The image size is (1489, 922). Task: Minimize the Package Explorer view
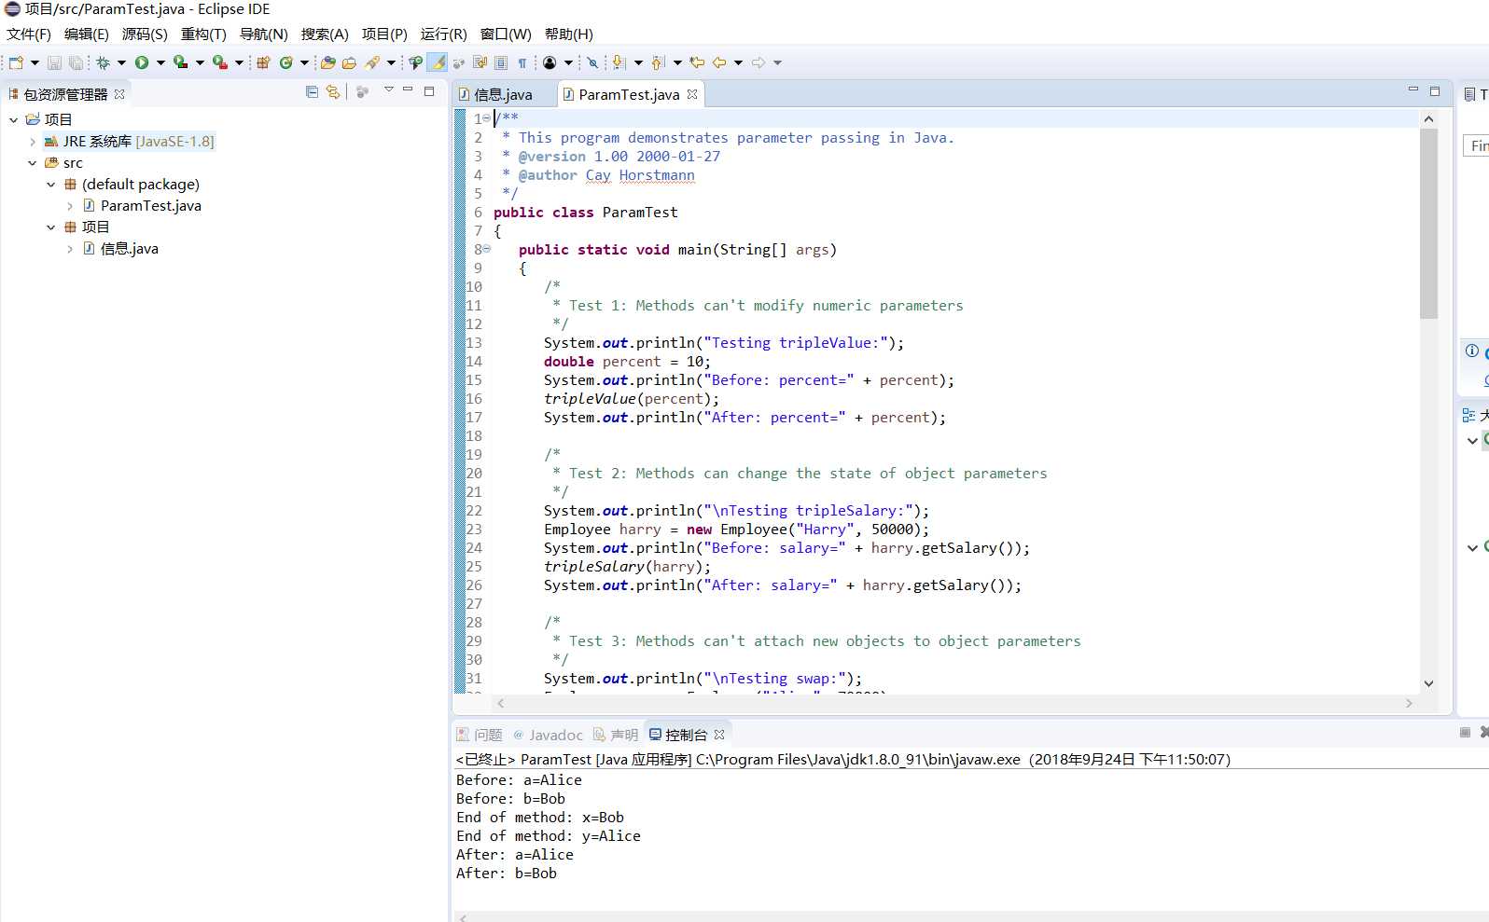tap(408, 90)
